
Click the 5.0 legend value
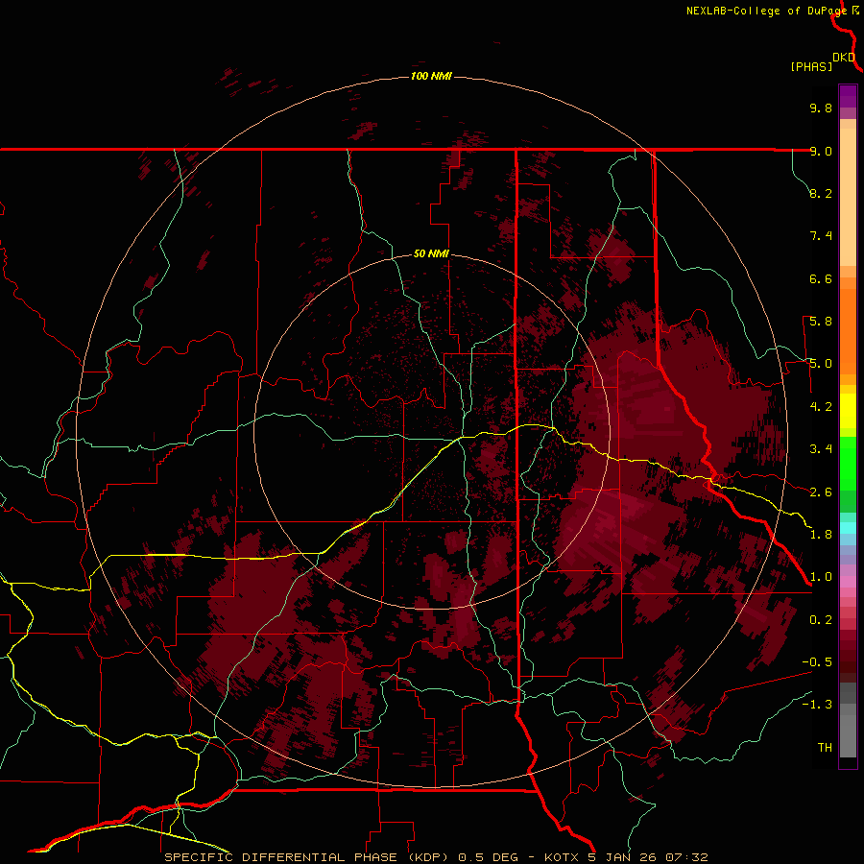(x=821, y=364)
